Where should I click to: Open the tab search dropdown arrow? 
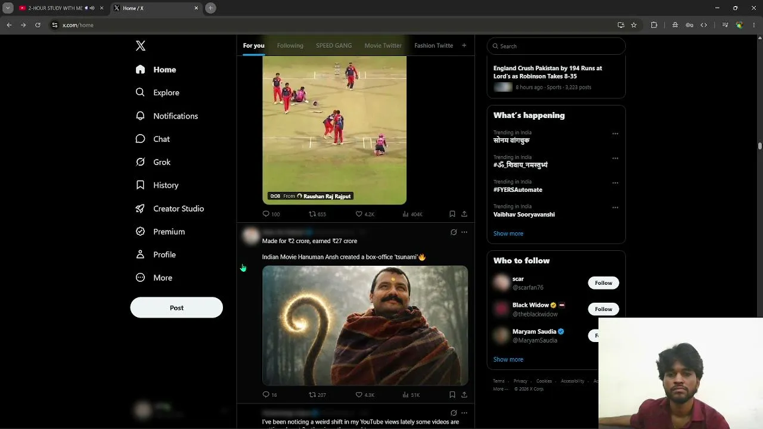click(x=8, y=8)
